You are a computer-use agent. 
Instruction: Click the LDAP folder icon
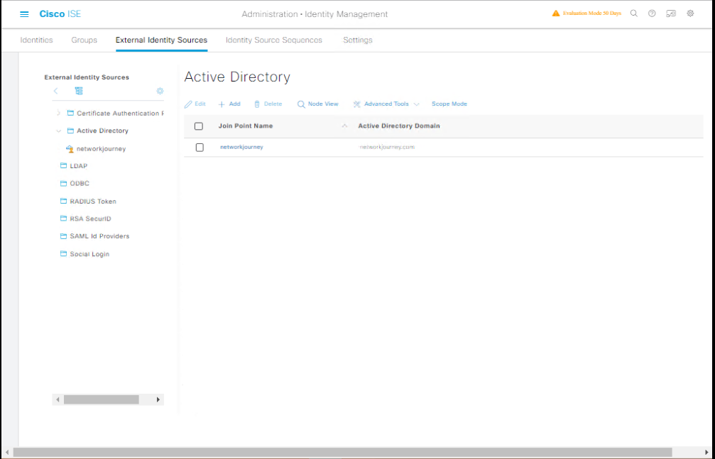coord(63,166)
